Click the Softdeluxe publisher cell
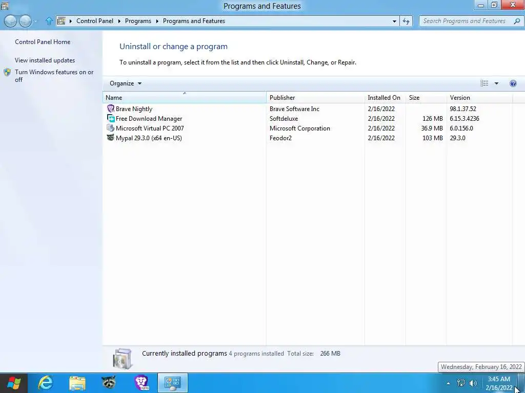The image size is (525, 393). (284, 119)
